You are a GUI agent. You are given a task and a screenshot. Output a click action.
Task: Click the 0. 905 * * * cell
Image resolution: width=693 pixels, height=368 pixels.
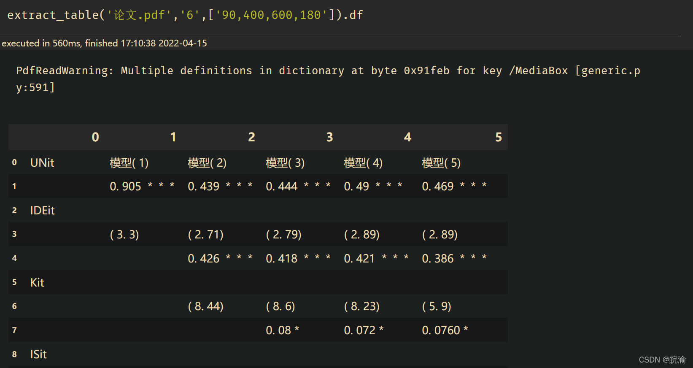[142, 186]
